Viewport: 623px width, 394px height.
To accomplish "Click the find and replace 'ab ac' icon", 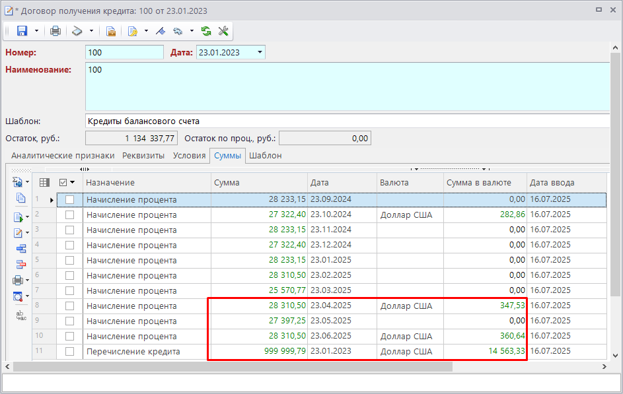I will [x=20, y=315].
